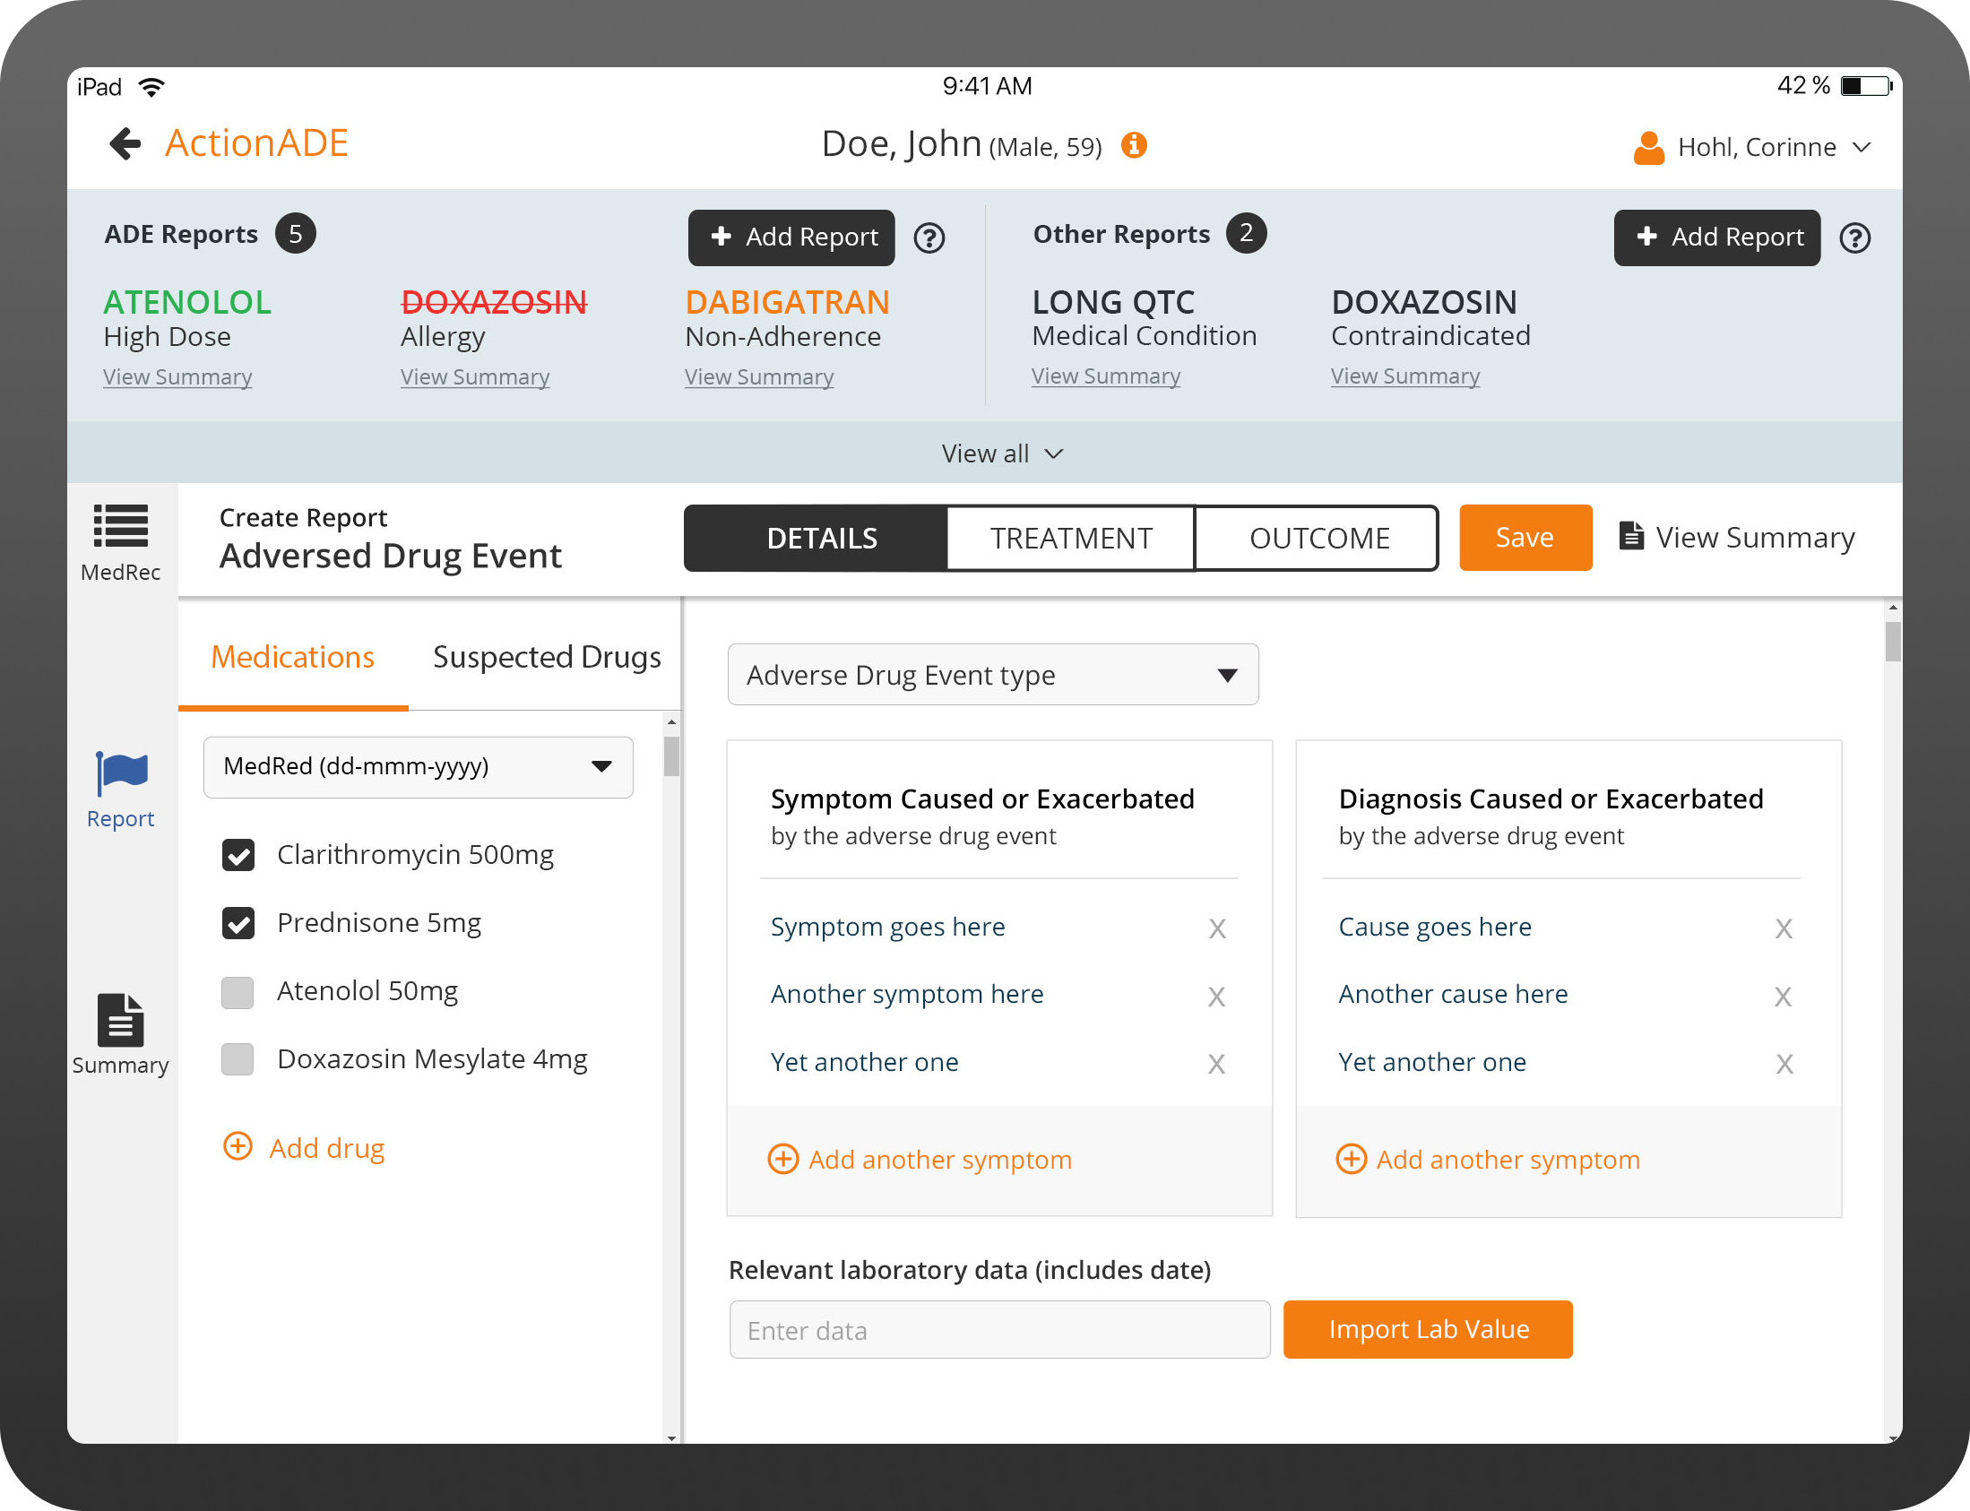
Task: Select 'Symptom goes here' entry
Action: click(x=888, y=928)
